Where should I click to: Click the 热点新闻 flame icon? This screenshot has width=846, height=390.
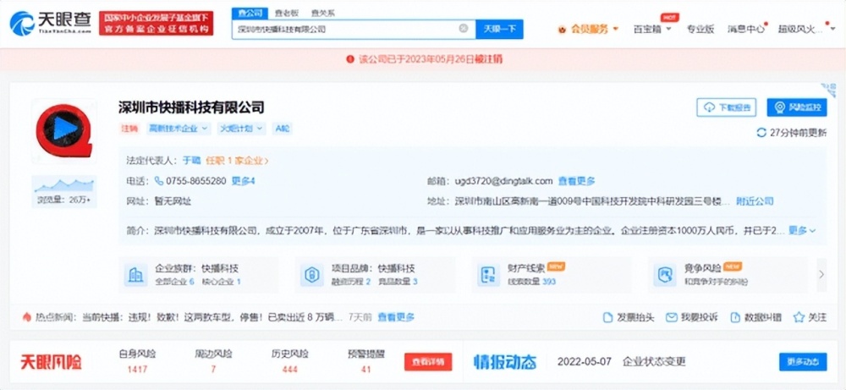click(x=26, y=317)
